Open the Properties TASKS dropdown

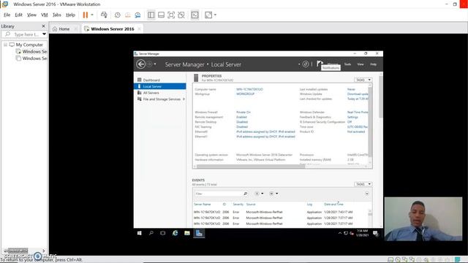[x=363, y=80]
